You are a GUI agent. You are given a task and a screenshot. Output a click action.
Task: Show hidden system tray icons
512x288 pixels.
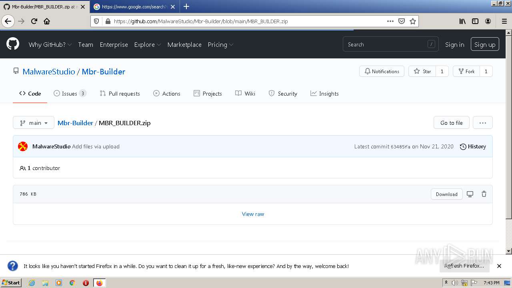tap(446, 283)
